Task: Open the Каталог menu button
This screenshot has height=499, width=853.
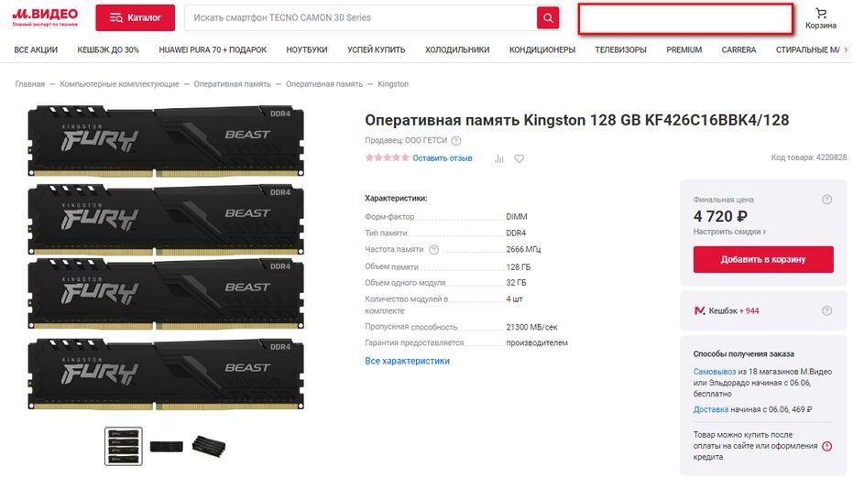Action: coord(135,18)
